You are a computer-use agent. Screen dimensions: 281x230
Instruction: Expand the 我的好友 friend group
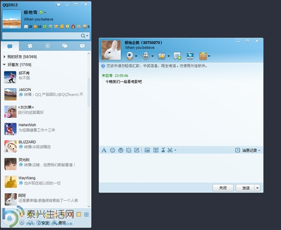tap(4, 57)
